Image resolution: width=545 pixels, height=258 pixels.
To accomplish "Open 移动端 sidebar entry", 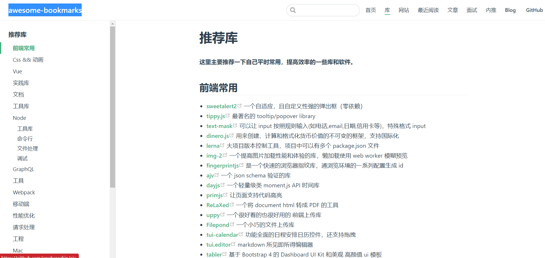I will [x=21, y=204].
